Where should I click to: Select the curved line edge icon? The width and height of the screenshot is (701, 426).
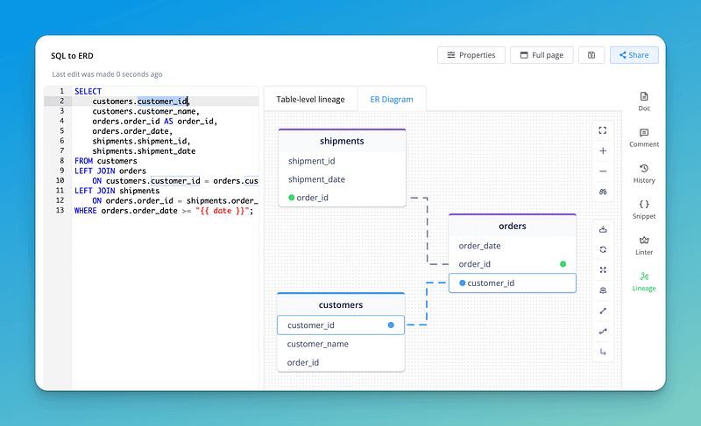[x=603, y=331]
